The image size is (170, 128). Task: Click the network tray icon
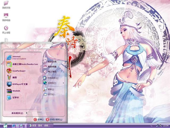pos(157,126)
